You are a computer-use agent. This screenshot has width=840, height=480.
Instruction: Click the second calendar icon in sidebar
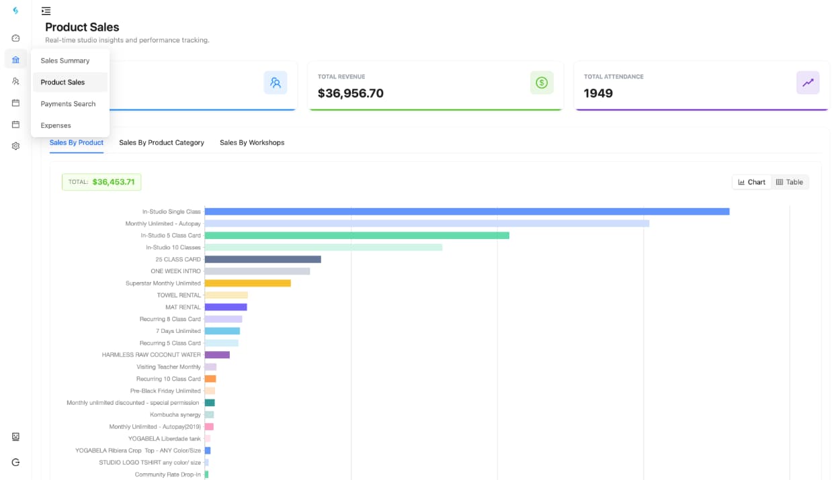15,124
